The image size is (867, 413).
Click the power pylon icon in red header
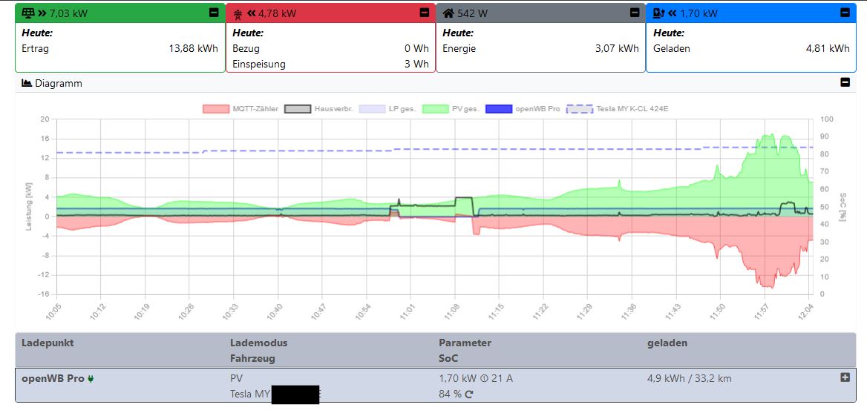click(238, 13)
